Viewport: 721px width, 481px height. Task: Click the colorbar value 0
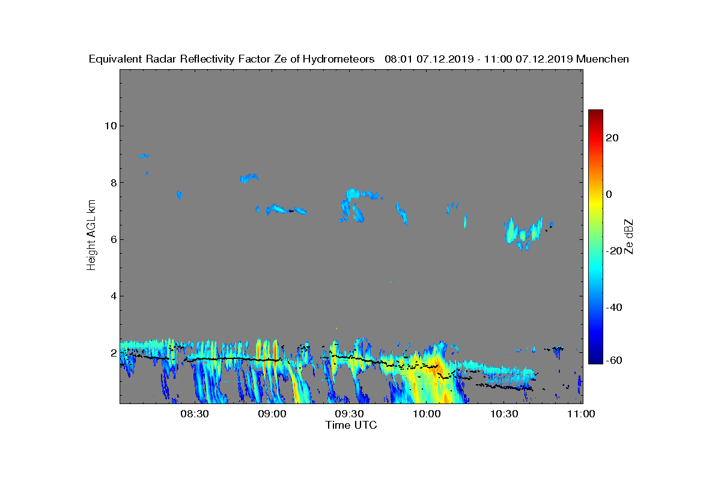(609, 194)
